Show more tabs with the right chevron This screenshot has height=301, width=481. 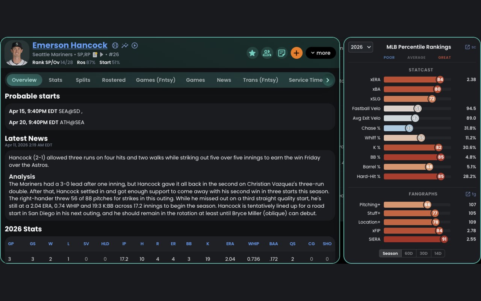point(328,80)
